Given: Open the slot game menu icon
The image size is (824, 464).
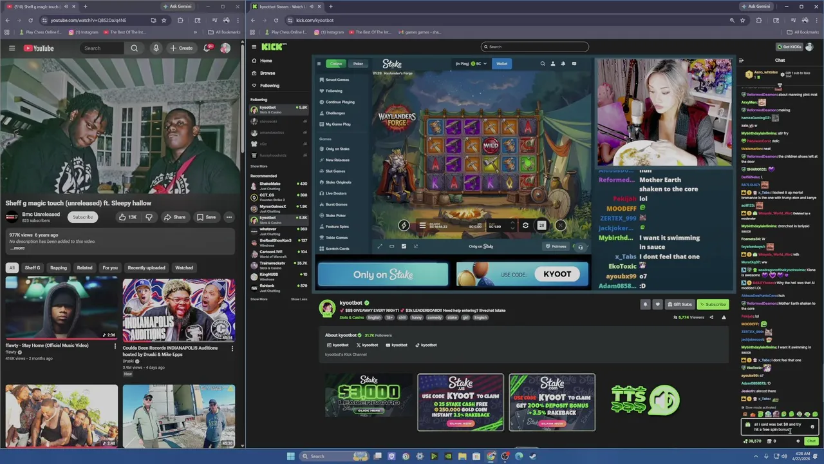Looking at the screenshot, I should coord(422,226).
